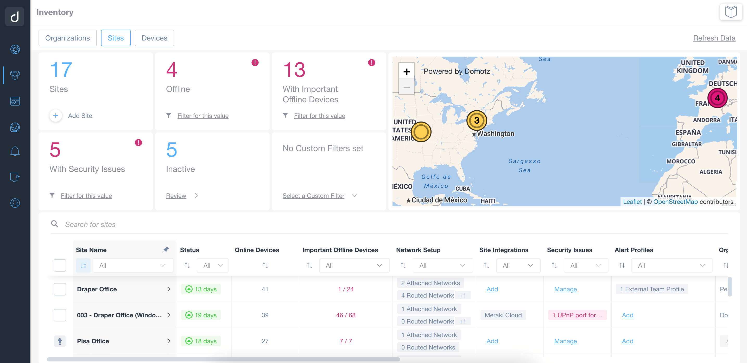Open the Status All filter dropdown
The width and height of the screenshot is (747, 363).
212,265
